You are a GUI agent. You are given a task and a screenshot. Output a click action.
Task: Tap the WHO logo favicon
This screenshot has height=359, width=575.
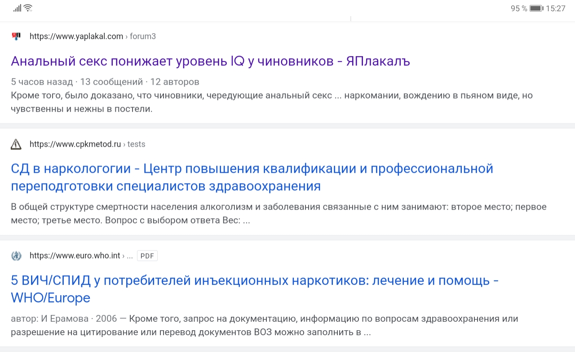(16, 256)
